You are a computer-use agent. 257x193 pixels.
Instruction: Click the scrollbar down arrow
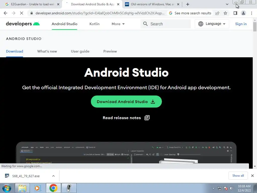tap(255, 166)
